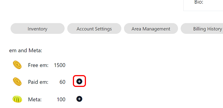
Task: Switch to Account Settings tab
Action: point(94,29)
